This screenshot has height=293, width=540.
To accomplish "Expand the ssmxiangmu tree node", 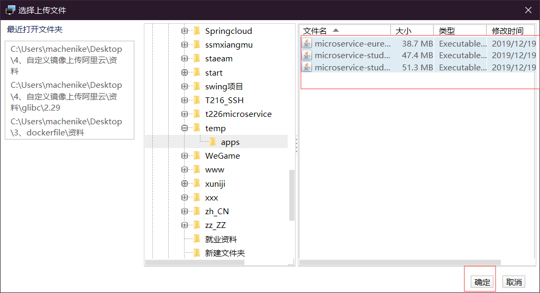I will pyautogui.click(x=185, y=45).
